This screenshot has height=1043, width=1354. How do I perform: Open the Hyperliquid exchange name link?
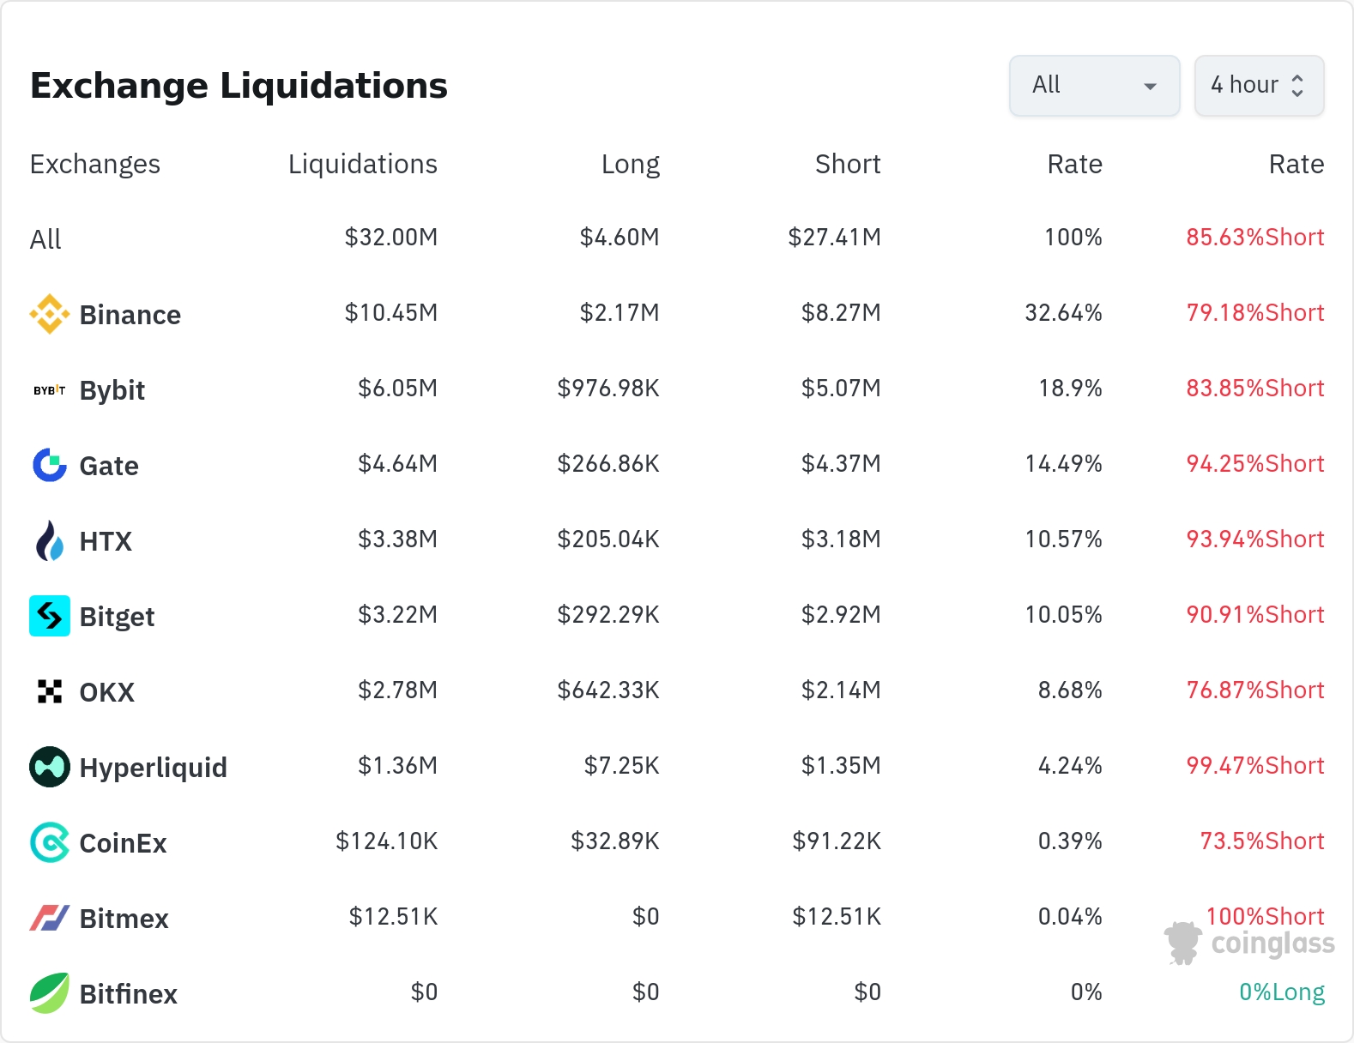click(x=153, y=767)
